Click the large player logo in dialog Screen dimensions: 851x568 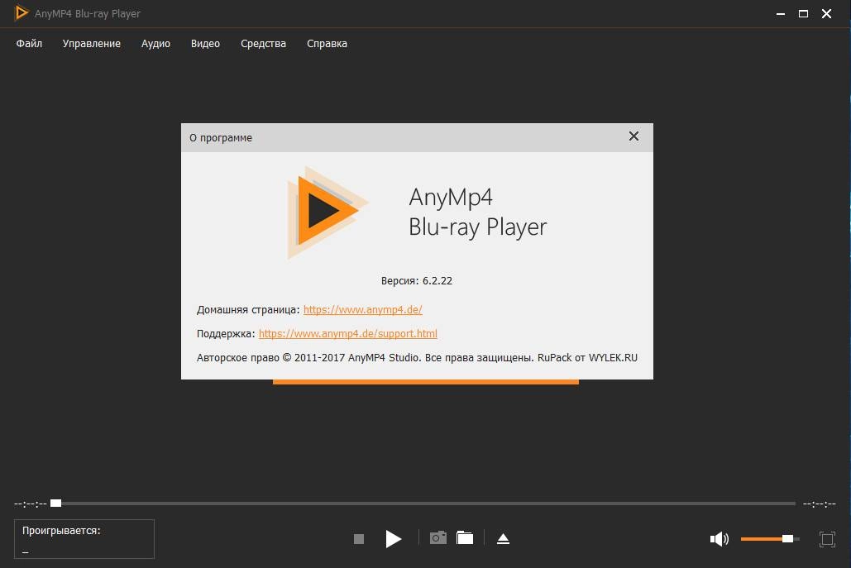327,212
